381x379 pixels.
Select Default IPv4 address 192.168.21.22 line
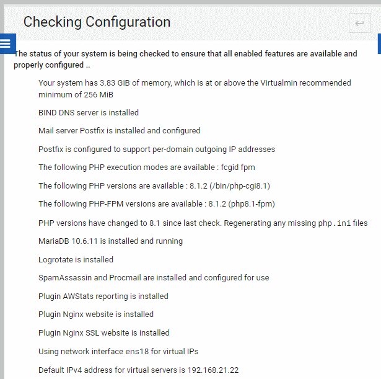tap(139, 370)
